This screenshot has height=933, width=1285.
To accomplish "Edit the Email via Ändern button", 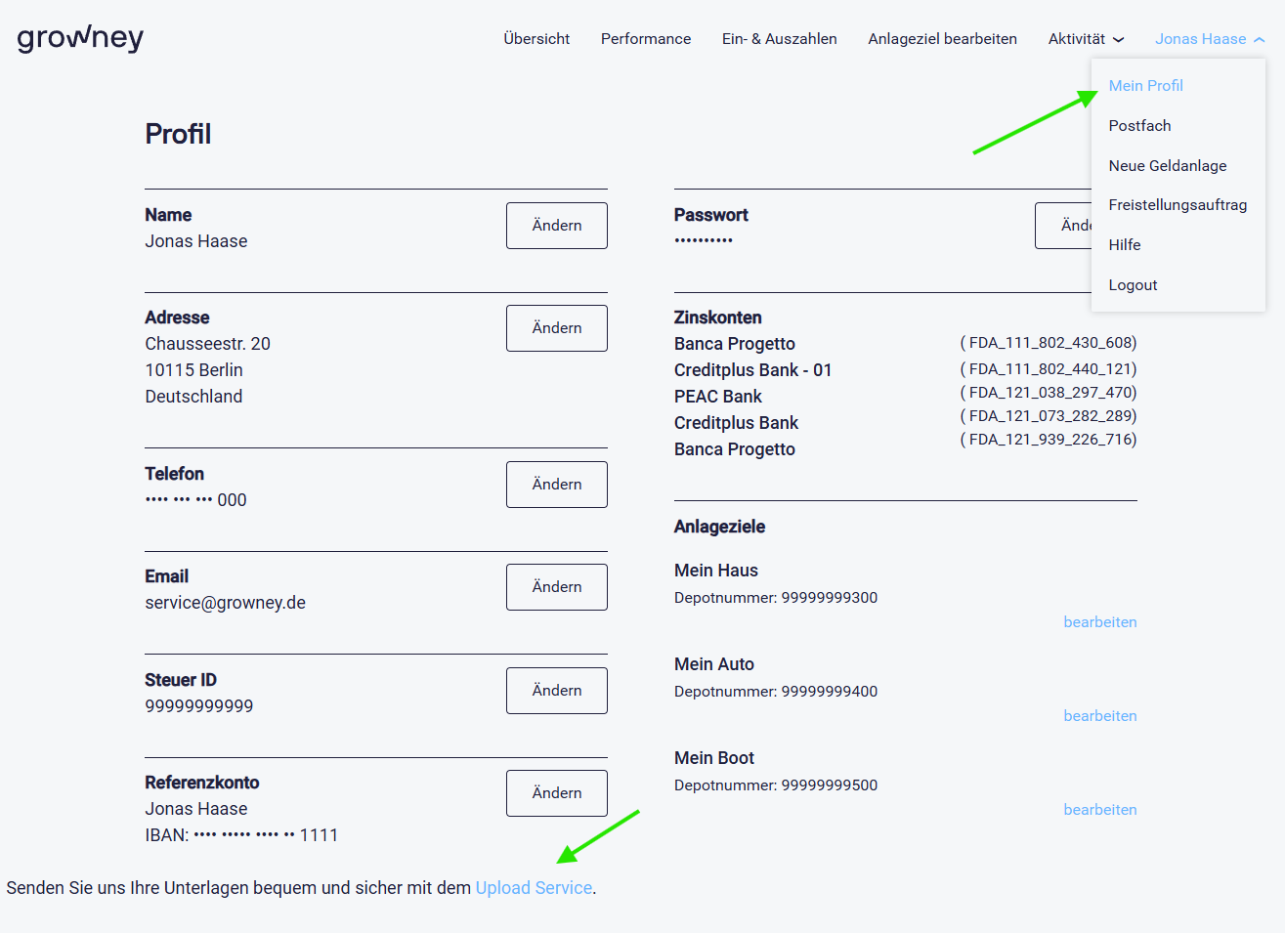I will point(556,587).
